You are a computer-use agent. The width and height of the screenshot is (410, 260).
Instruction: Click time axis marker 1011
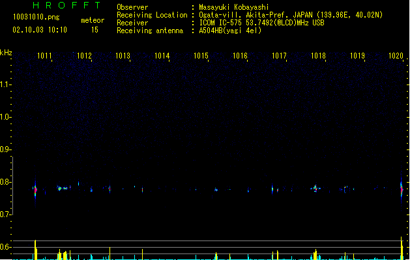45,56
